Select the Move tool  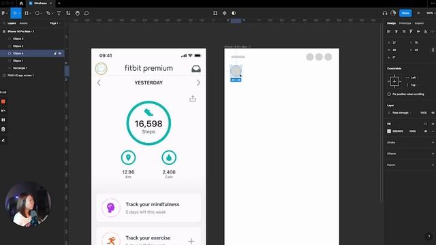[14, 13]
